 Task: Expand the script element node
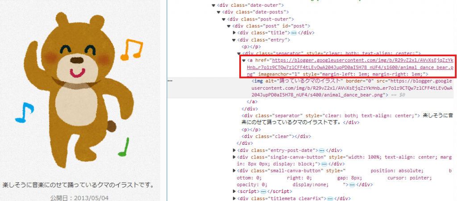(x=234, y=191)
